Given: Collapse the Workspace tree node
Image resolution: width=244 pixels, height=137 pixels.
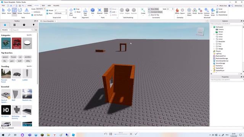Looking at the screenshot, I should pyautogui.click(x=212, y=27).
